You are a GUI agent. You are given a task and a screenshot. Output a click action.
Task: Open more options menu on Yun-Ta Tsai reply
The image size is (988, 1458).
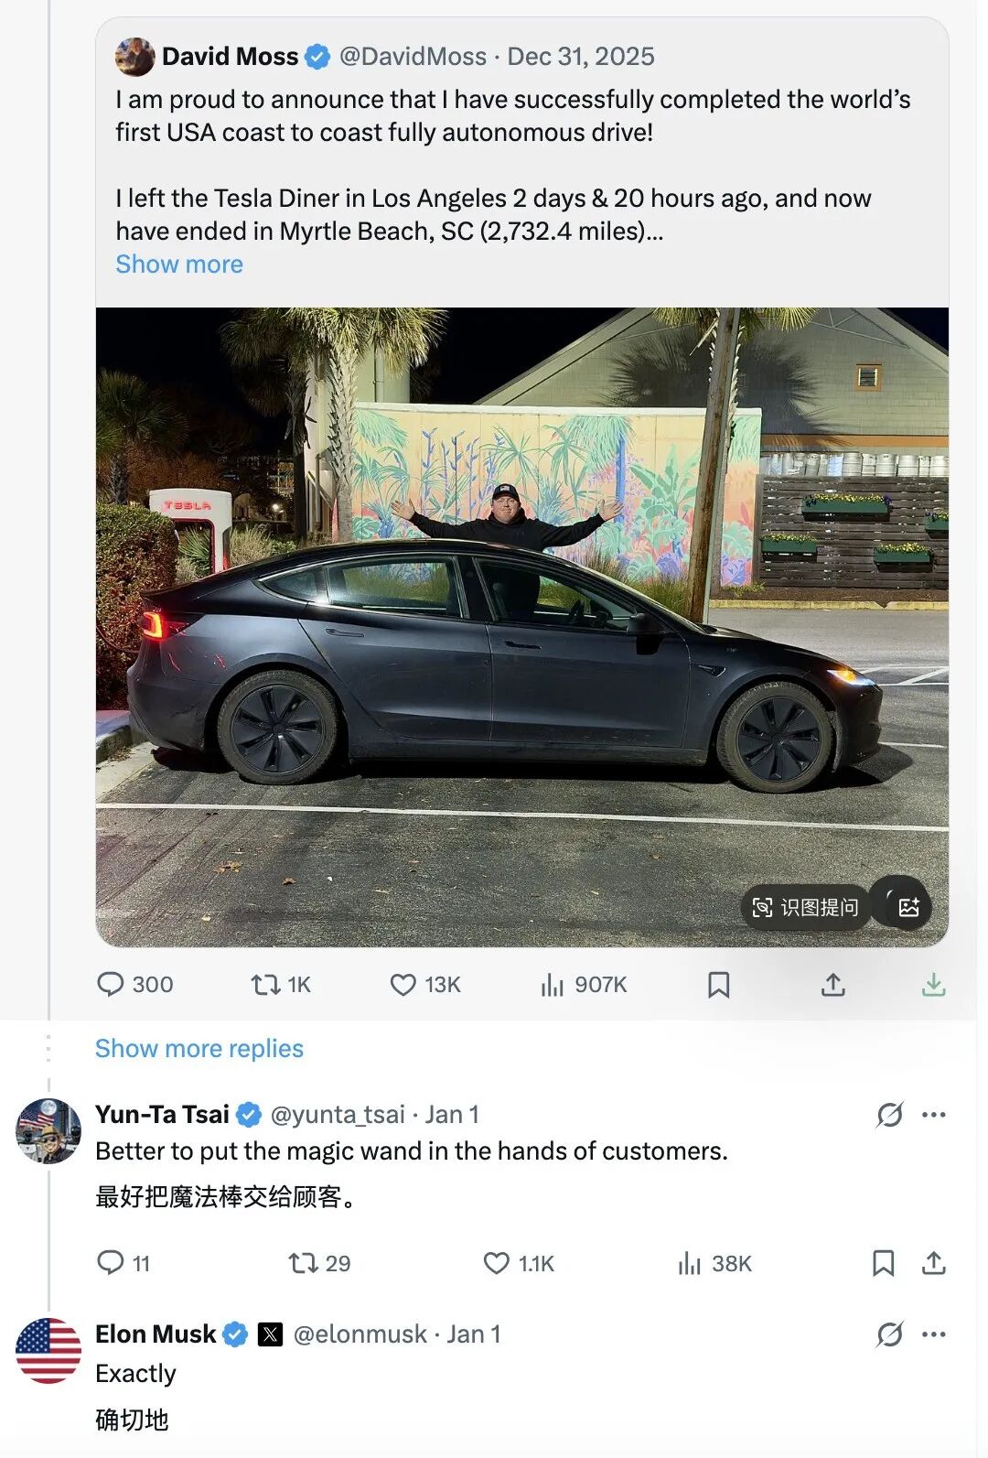[934, 1115]
